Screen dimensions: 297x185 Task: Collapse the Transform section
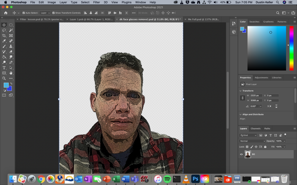pos(241,91)
